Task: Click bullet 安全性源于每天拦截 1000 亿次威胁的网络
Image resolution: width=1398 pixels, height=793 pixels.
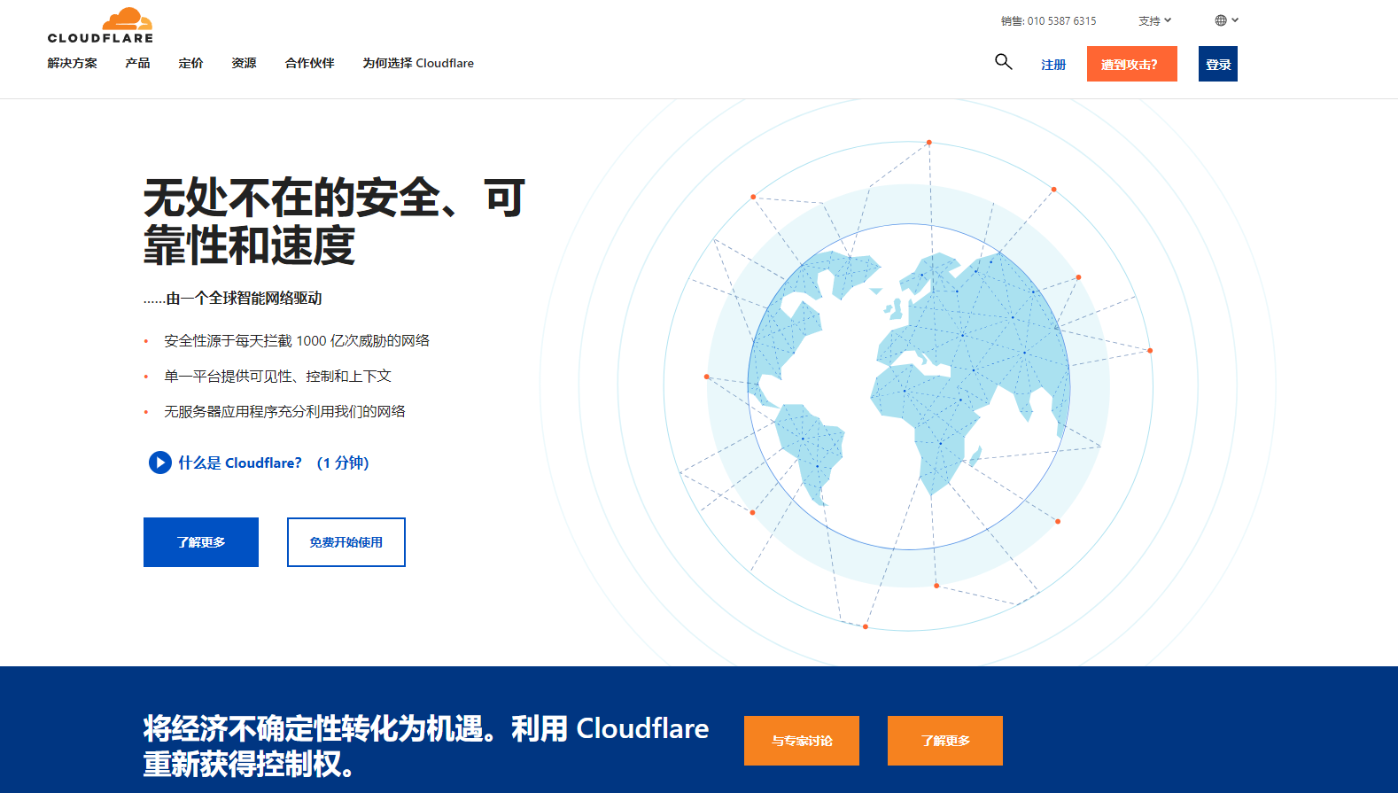Action: pos(297,341)
